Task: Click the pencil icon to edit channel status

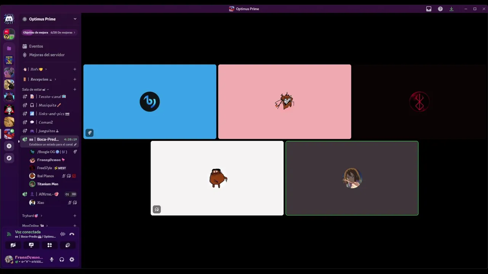Action: click(75, 145)
